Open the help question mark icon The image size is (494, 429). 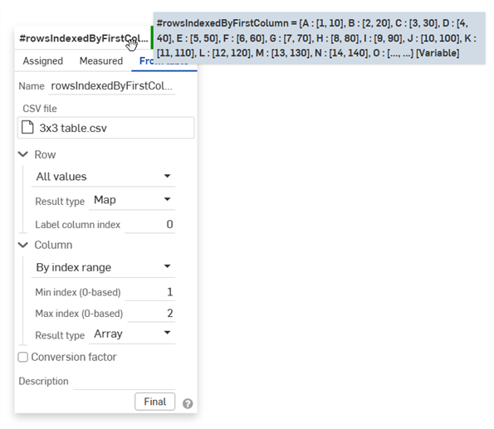coord(188,403)
